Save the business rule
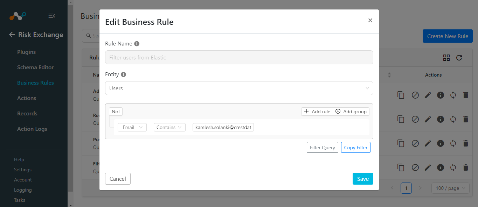 click(363, 179)
